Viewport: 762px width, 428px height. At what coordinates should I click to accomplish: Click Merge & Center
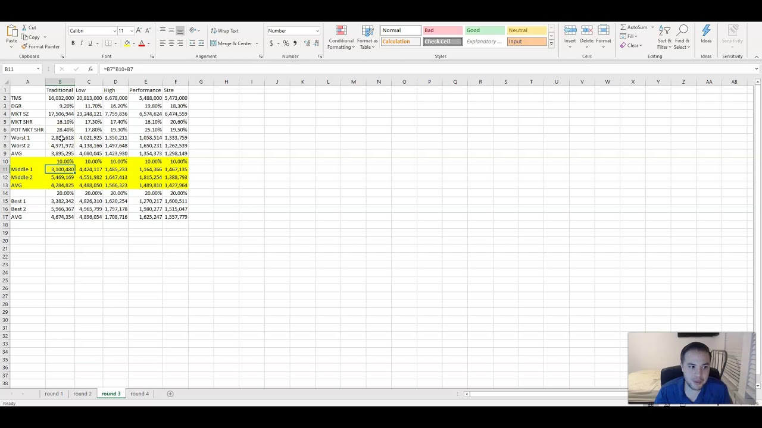[231, 43]
